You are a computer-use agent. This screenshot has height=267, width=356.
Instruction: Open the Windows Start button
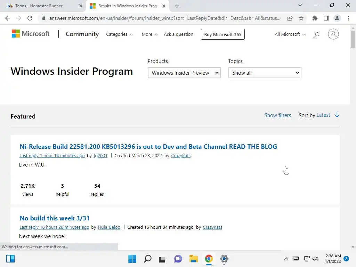[x=132, y=259]
